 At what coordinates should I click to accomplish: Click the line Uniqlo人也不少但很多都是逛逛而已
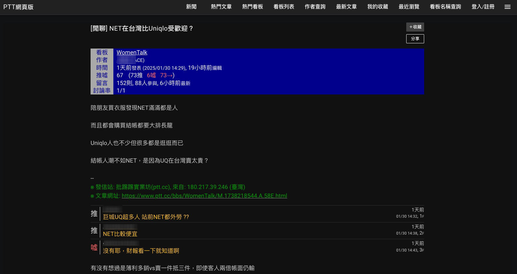pyautogui.click(x=137, y=143)
